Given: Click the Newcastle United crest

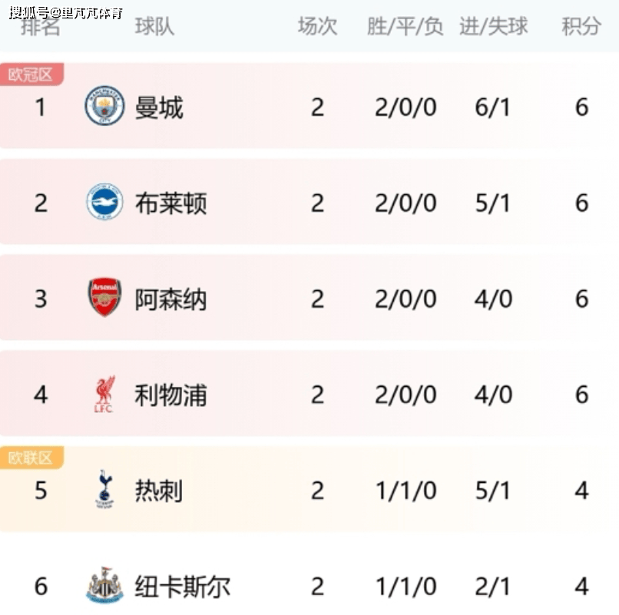Looking at the screenshot, I should pos(104,585).
